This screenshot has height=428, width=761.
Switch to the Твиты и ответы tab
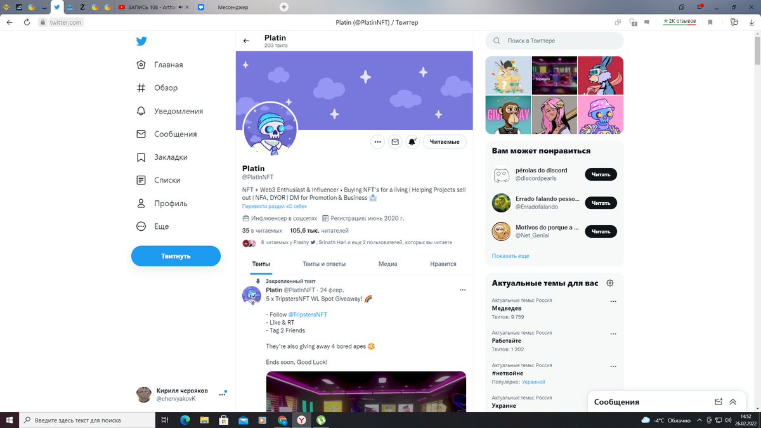coord(324,264)
